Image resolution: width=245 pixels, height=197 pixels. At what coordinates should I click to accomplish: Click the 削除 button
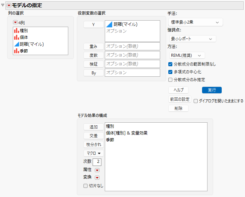point(178,108)
